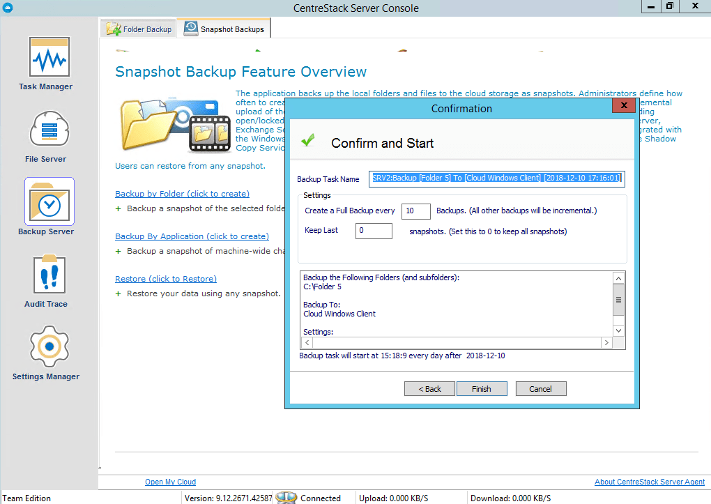The height and width of the screenshot is (504, 711).
Task: Open About CentreStack Server Agent
Action: 649,482
